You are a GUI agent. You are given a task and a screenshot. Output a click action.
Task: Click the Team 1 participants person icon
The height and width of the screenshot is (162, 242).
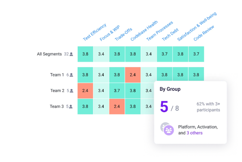click(71, 75)
